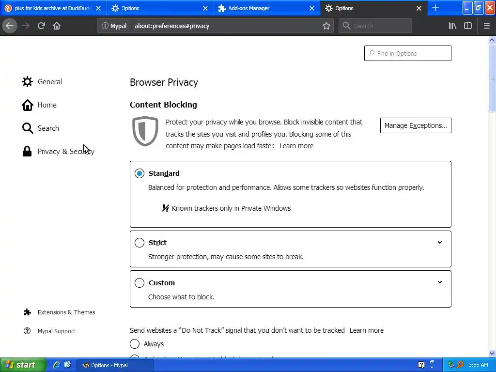Open the hamburger application menu
Screen dimensions: 496x372
(x=487, y=26)
